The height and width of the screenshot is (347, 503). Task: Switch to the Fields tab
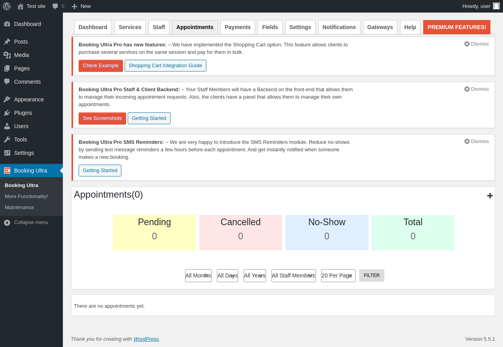[x=270, y=27]
